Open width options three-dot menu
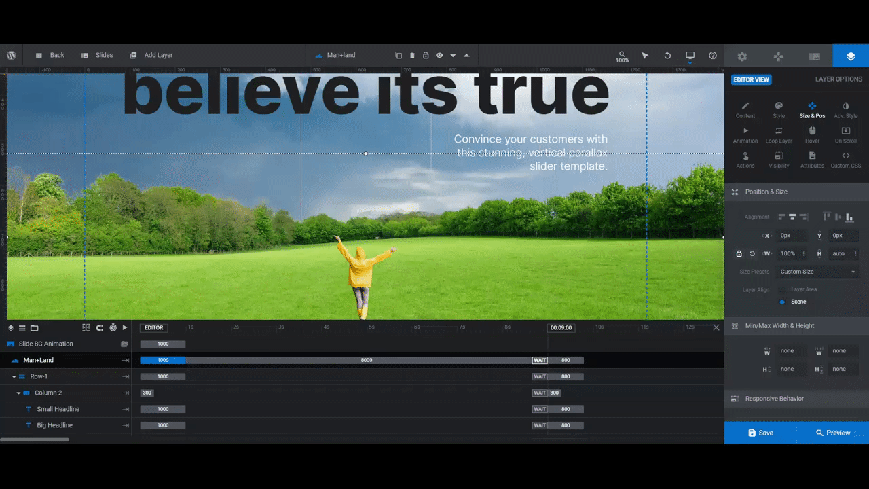The height and width of the screenshot is (489, 869). (804, 254)
